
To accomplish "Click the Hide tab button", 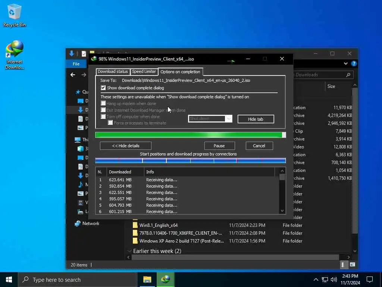I will (256, 119).
